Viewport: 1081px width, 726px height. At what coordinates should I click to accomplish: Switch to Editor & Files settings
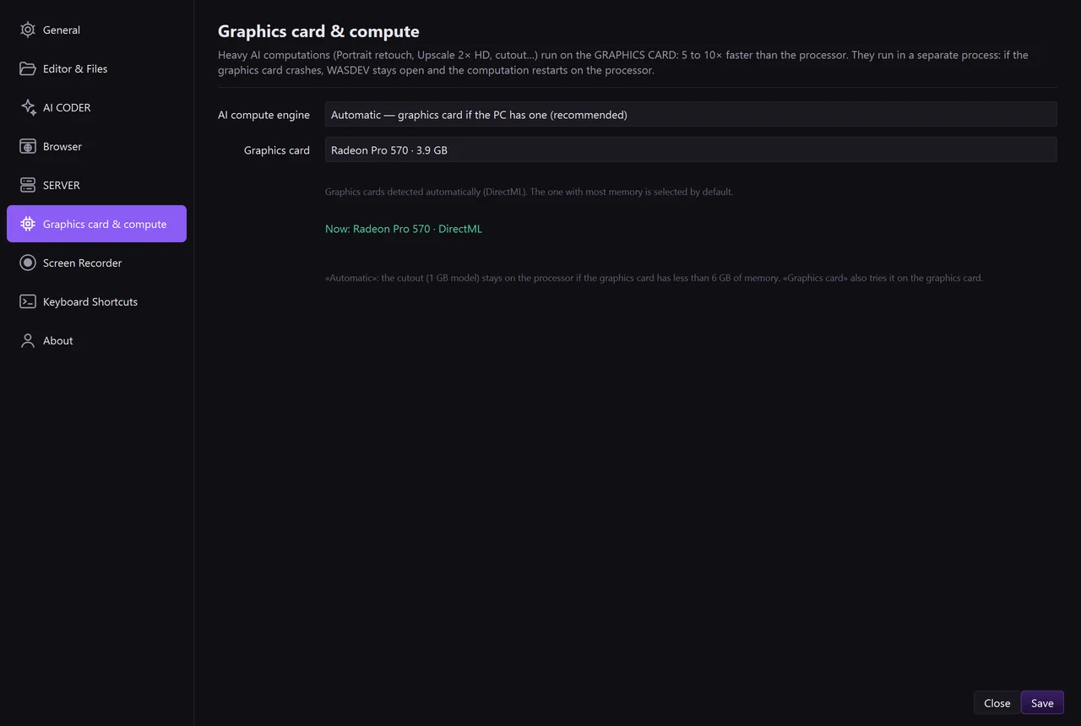pyautogui.click(x=96, y=68)
